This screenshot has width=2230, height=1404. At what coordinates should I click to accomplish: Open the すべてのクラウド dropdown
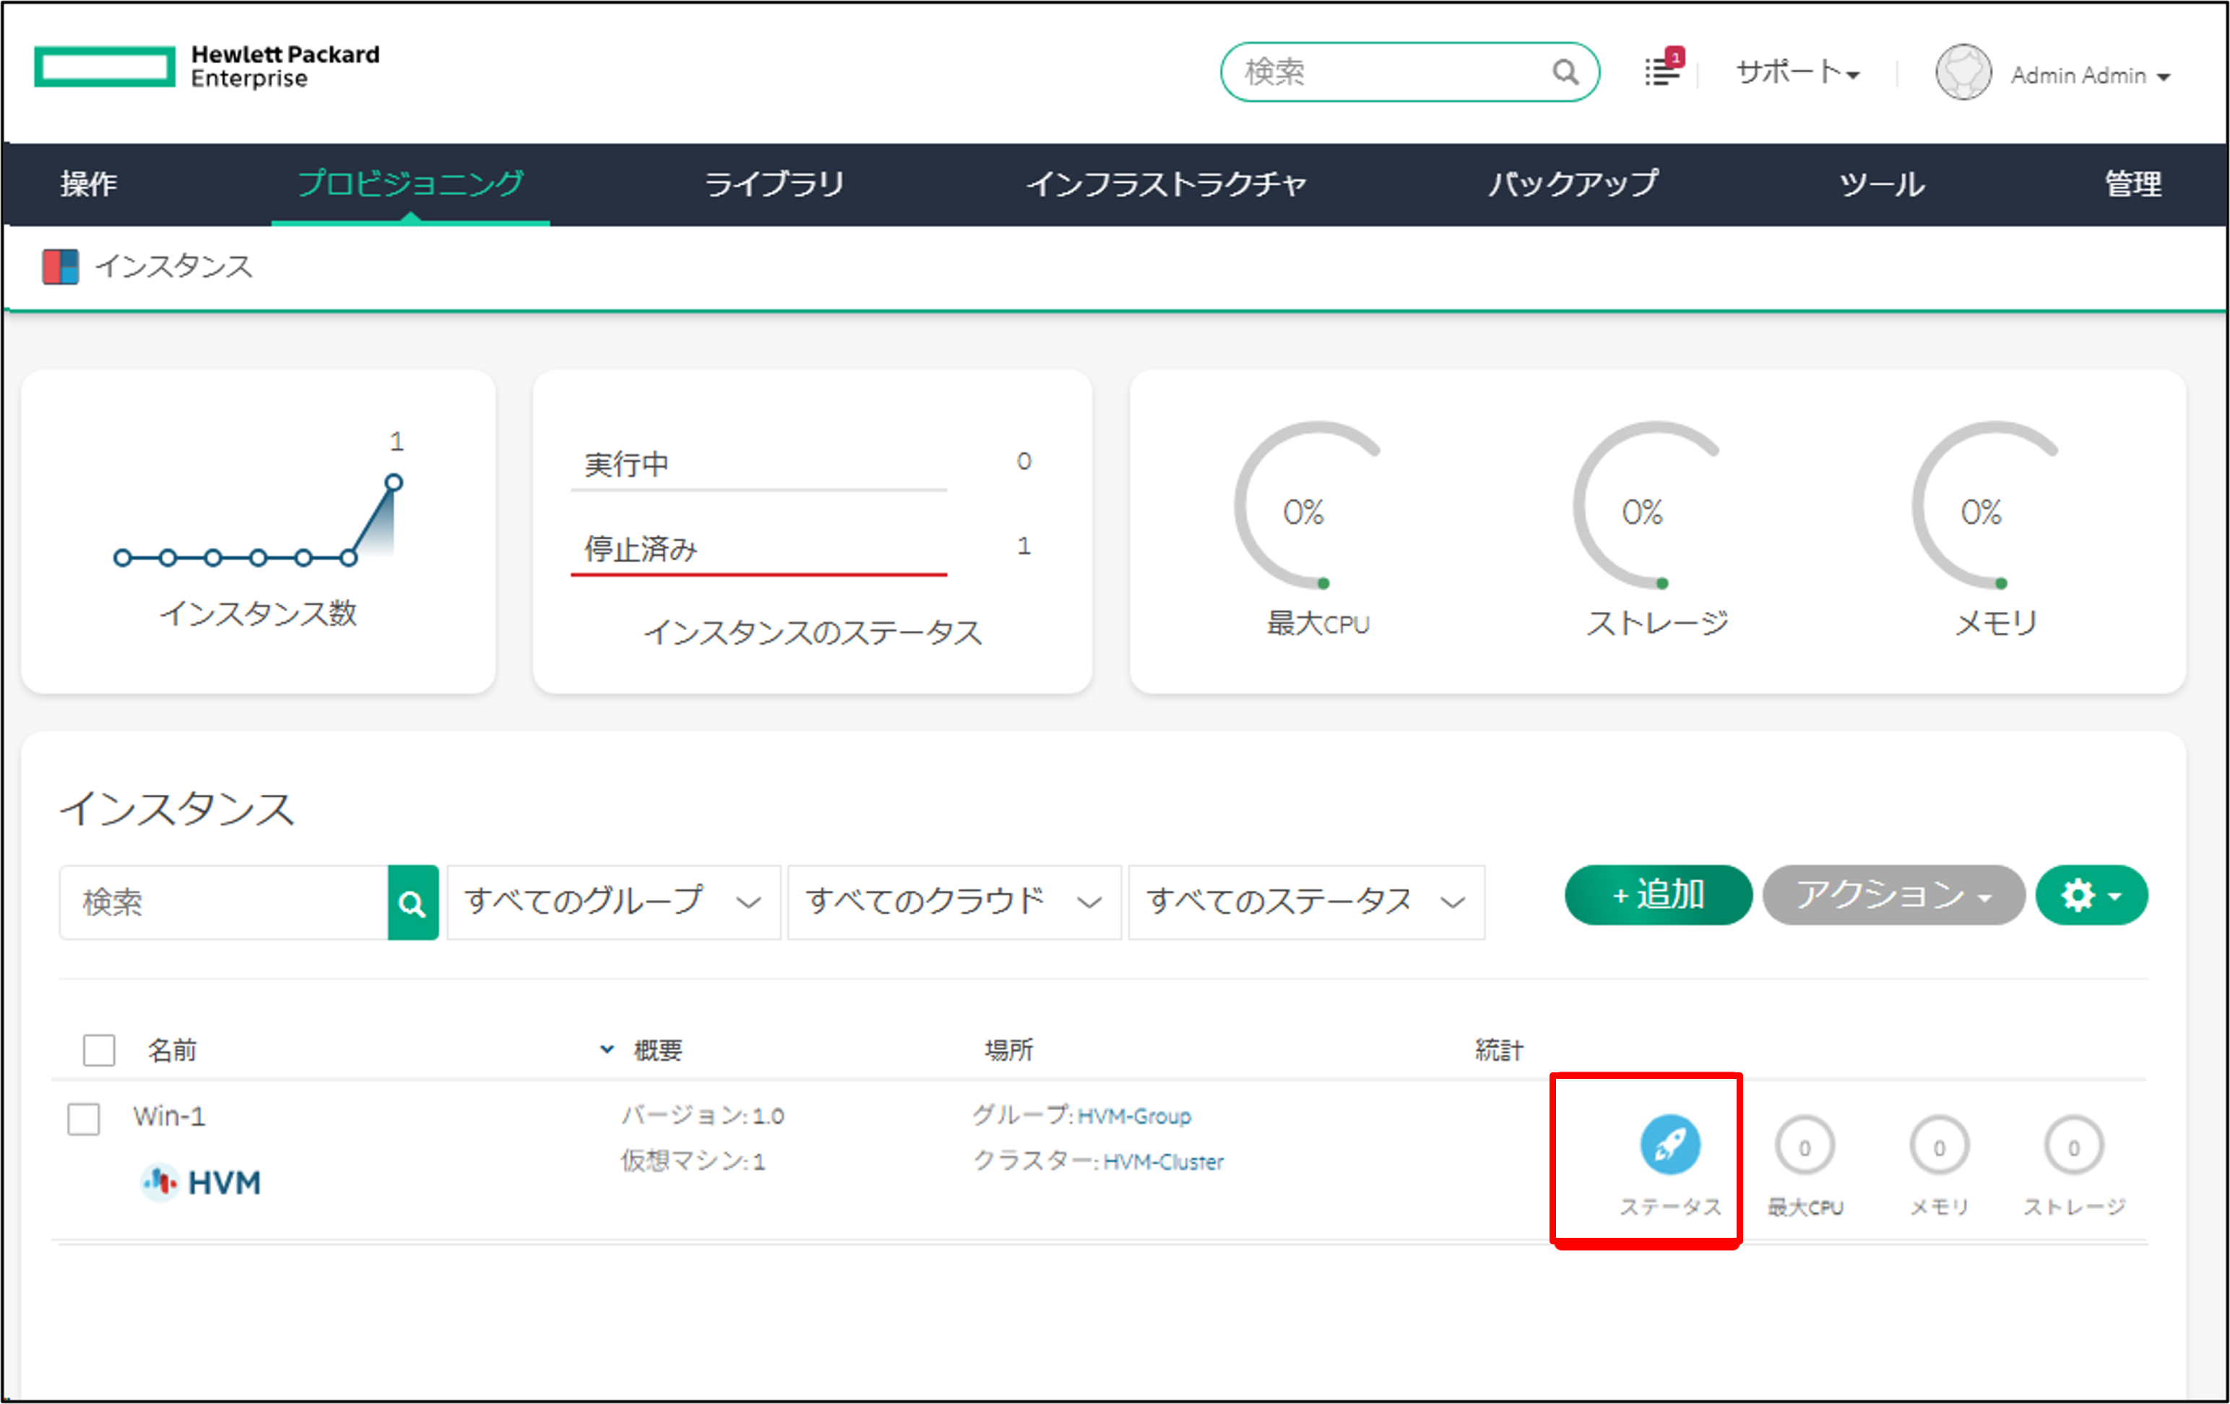(x=952, y=902)
